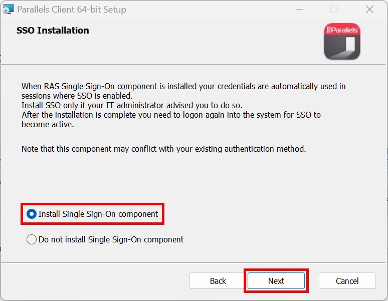Viewport: 388px width, 301px height.
Task: Click the line starting 'When RAS Single Sign-On'
Action: tap(183, 86)
